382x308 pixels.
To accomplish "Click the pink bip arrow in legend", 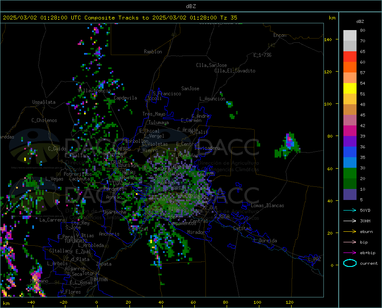I will (350, 242).
